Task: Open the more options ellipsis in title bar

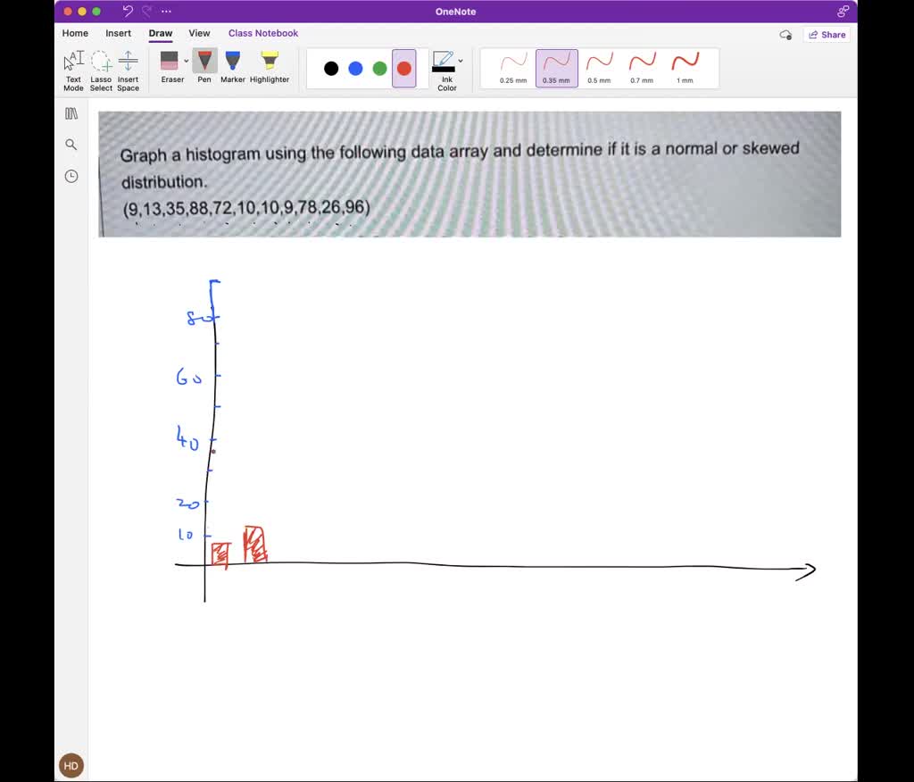Action: [x=166, y=11]
